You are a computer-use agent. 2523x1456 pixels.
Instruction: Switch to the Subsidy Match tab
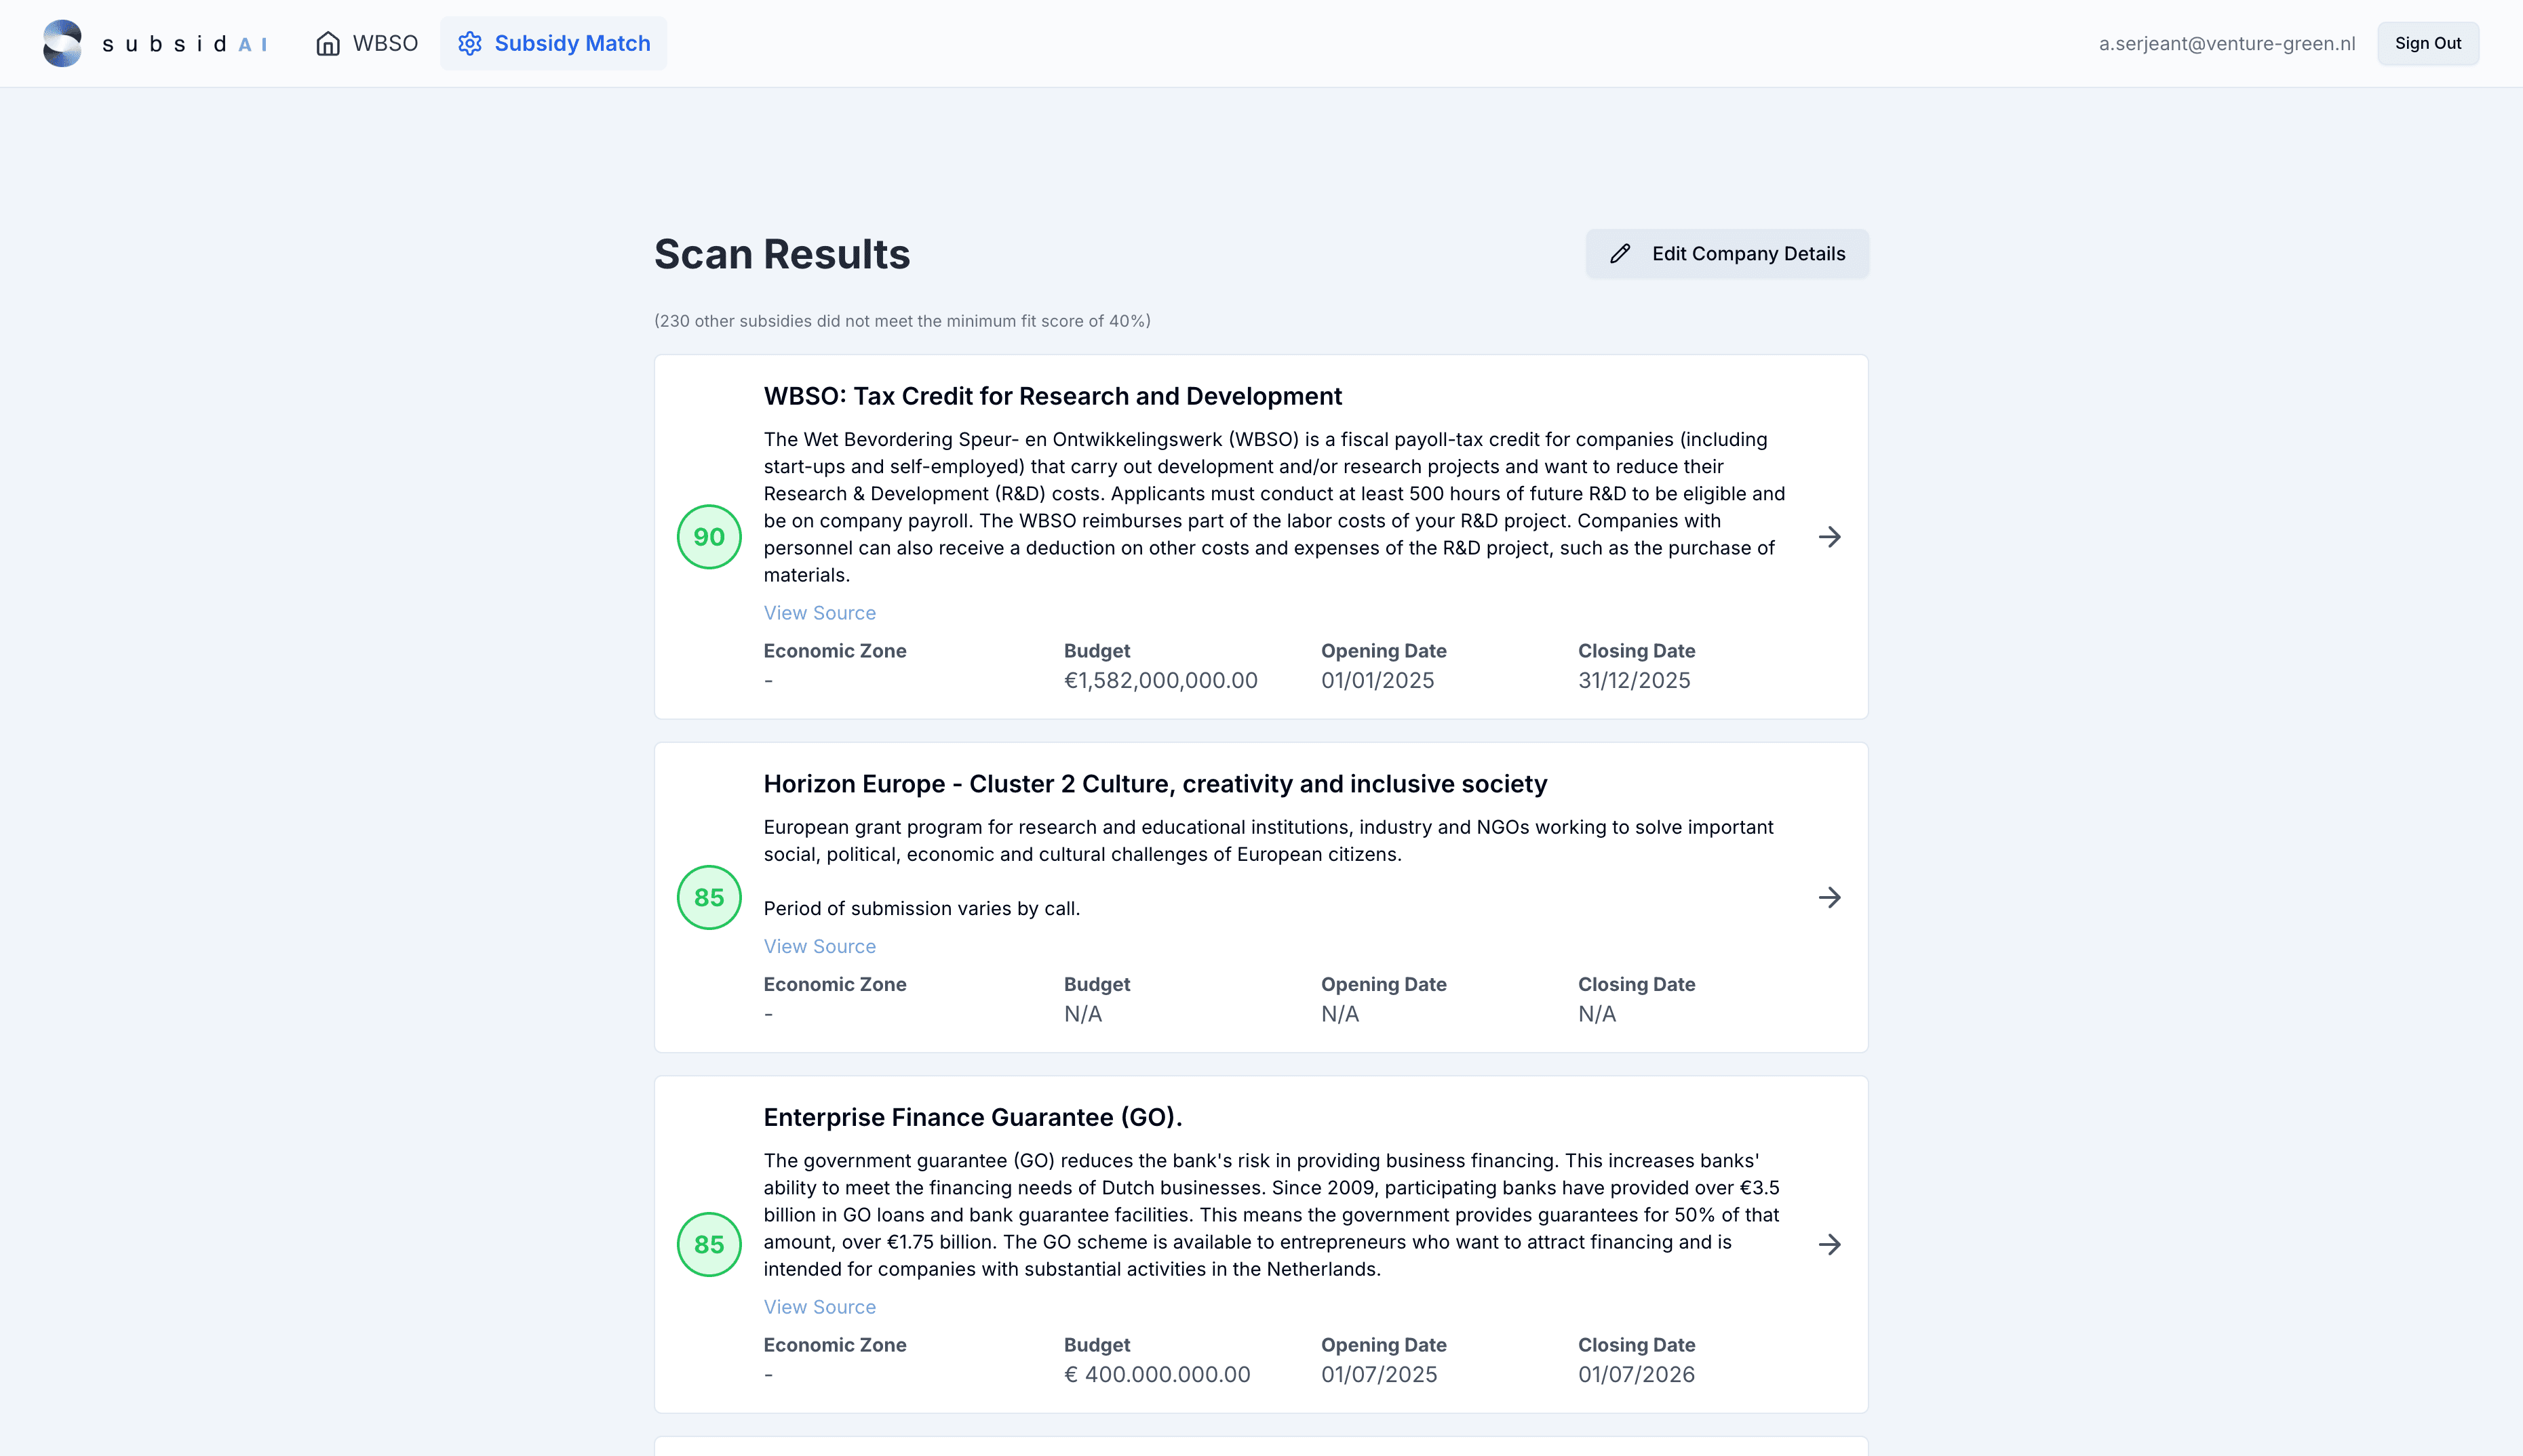553,43
